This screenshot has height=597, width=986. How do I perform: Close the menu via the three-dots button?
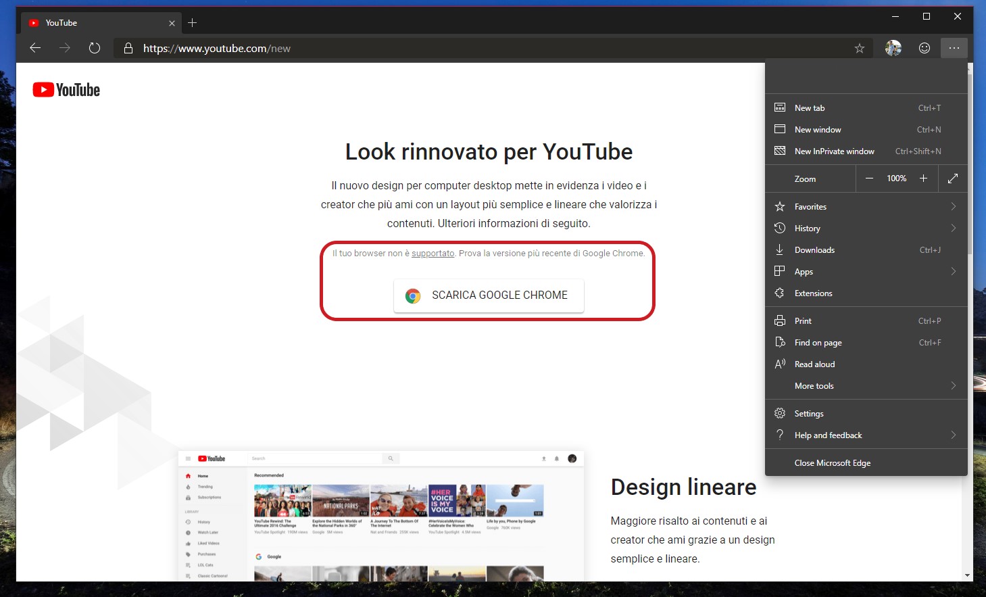954,48
